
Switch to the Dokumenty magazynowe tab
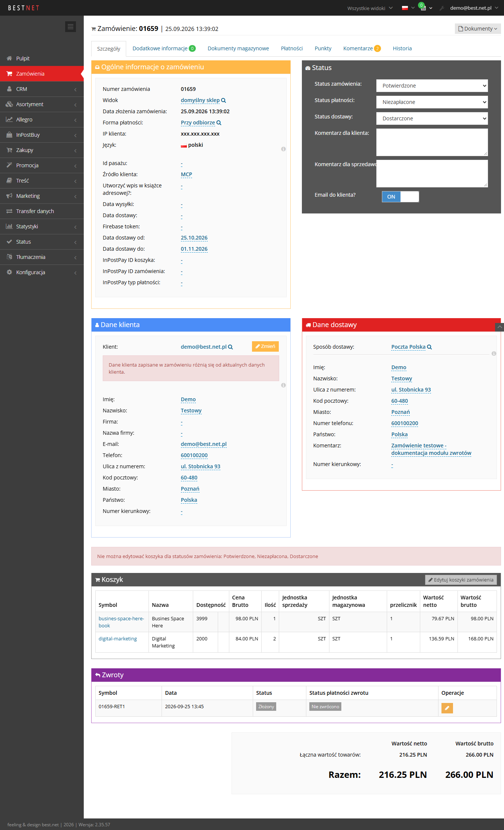pos(238,48)
